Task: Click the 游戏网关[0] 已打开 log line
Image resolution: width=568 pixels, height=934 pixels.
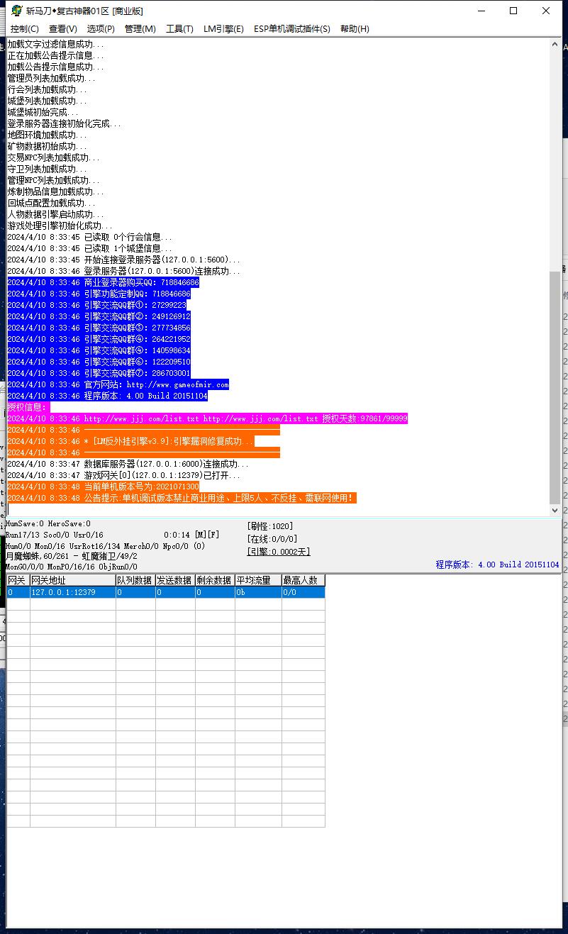Action: 124,475
